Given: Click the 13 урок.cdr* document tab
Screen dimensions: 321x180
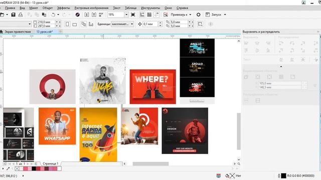Looking at the screenshot, I should pos(45,31).
